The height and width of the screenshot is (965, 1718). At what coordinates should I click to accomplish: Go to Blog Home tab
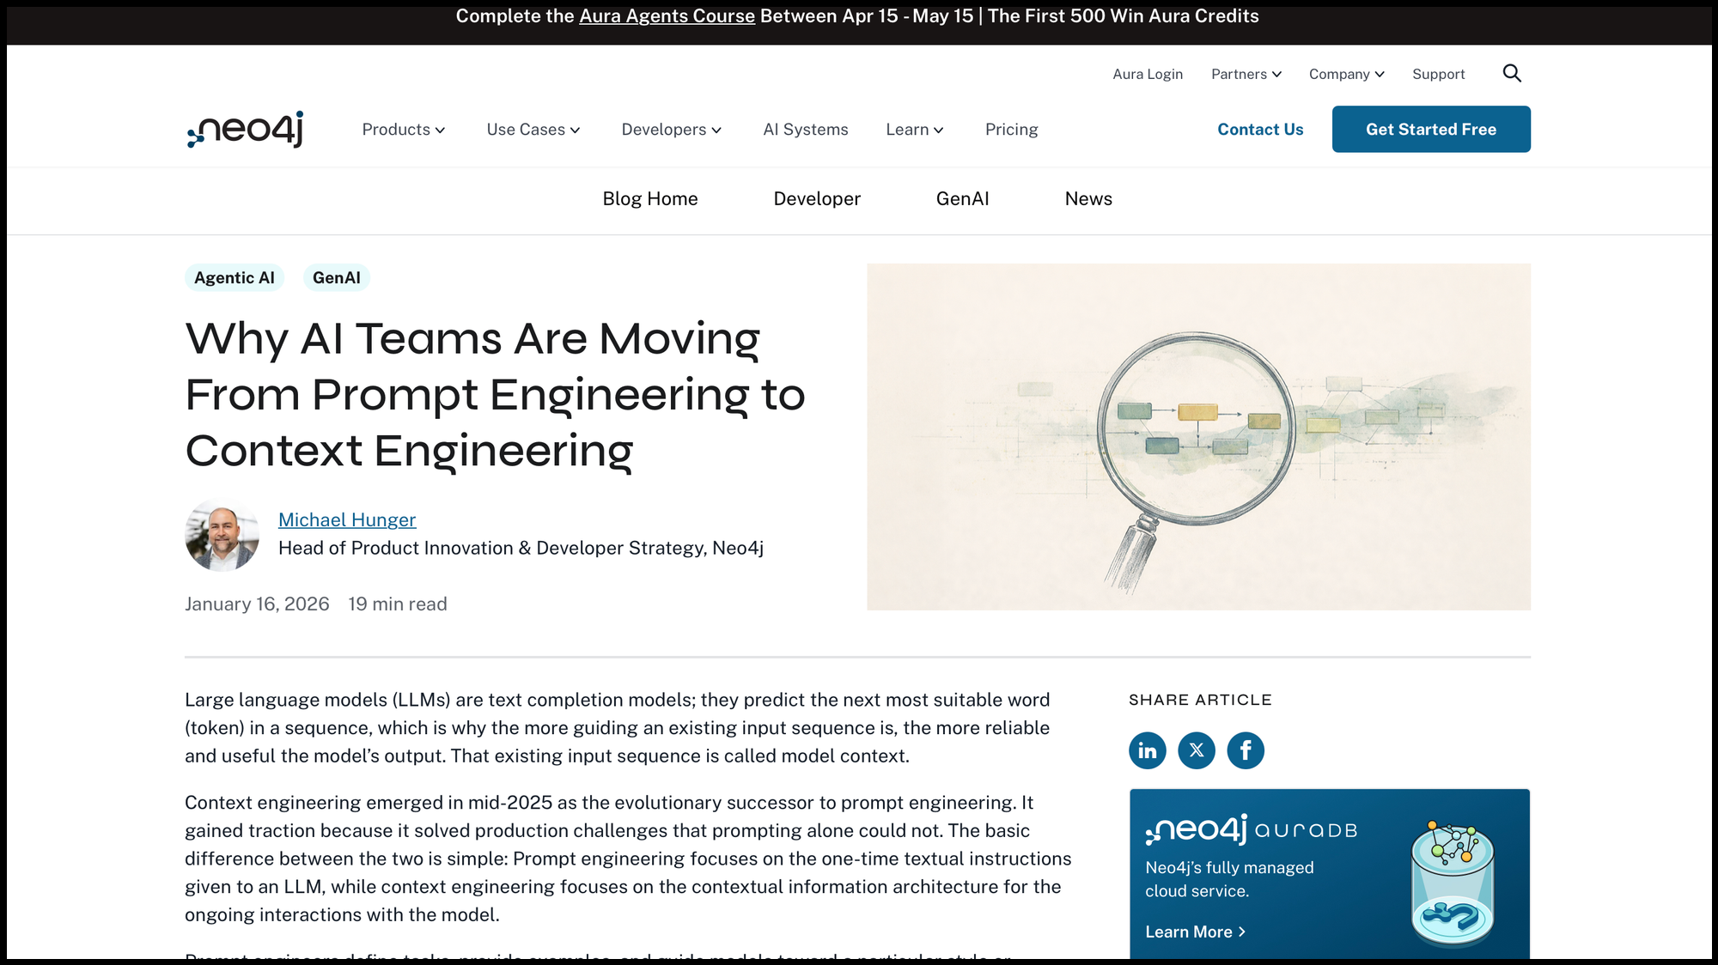coord(649,199)
